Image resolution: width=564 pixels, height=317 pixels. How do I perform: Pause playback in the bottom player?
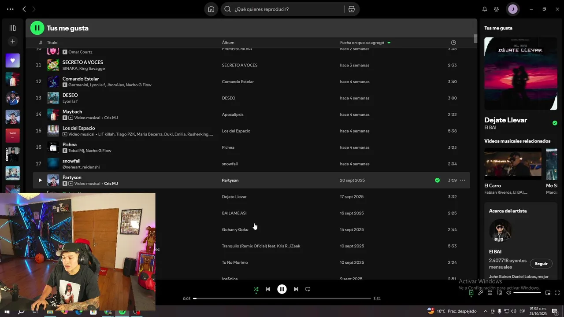click(282, 289)
